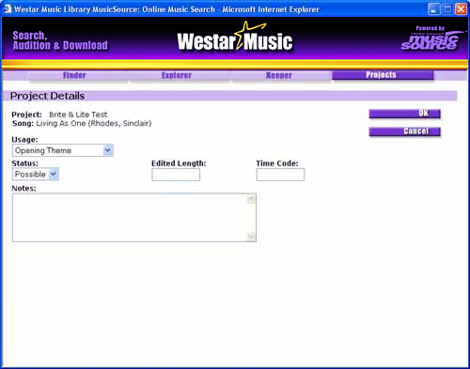The height and width of the screenshot is (369, 470).
Task: Expand the Status dropdown showing Possible
Action: [x=36, y=175]
